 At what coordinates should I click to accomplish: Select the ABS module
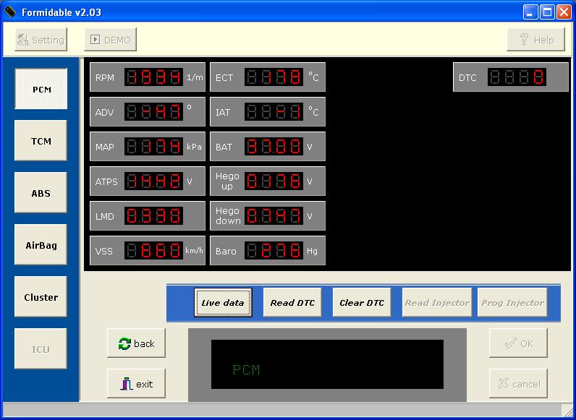pyautogui.click(x=41, y=193)
